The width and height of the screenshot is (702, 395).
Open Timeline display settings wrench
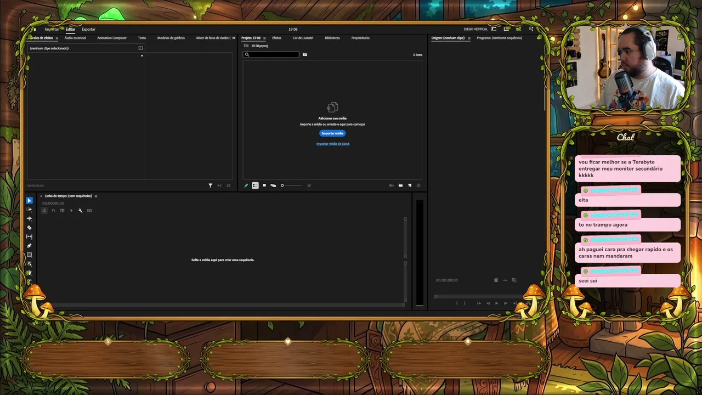pos(80,211)
